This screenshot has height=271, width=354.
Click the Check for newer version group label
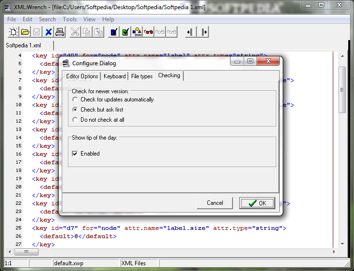click(x=100, y=91)
